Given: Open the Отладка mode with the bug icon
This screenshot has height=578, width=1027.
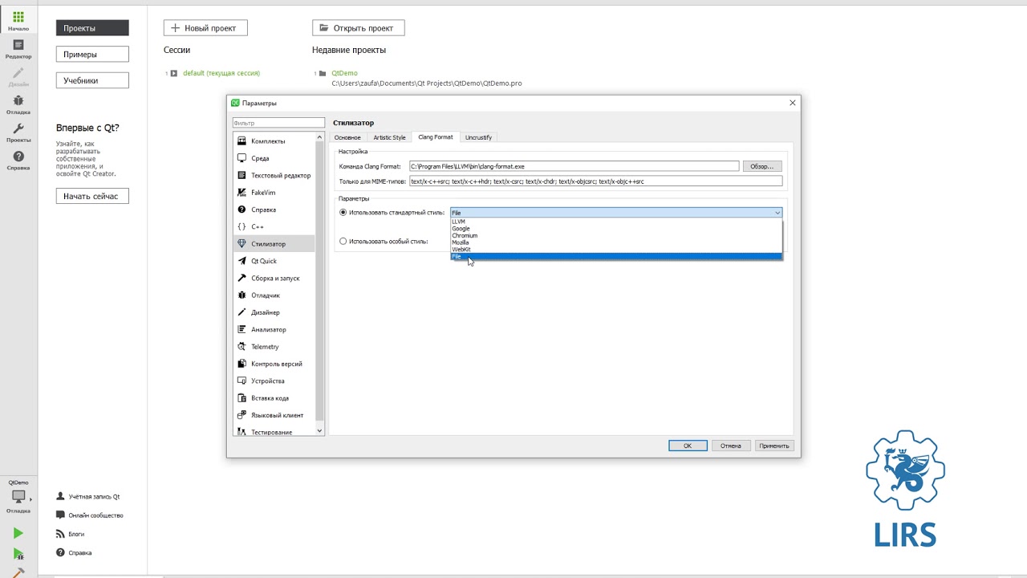Looking at the screenshot, I should 18,104.
